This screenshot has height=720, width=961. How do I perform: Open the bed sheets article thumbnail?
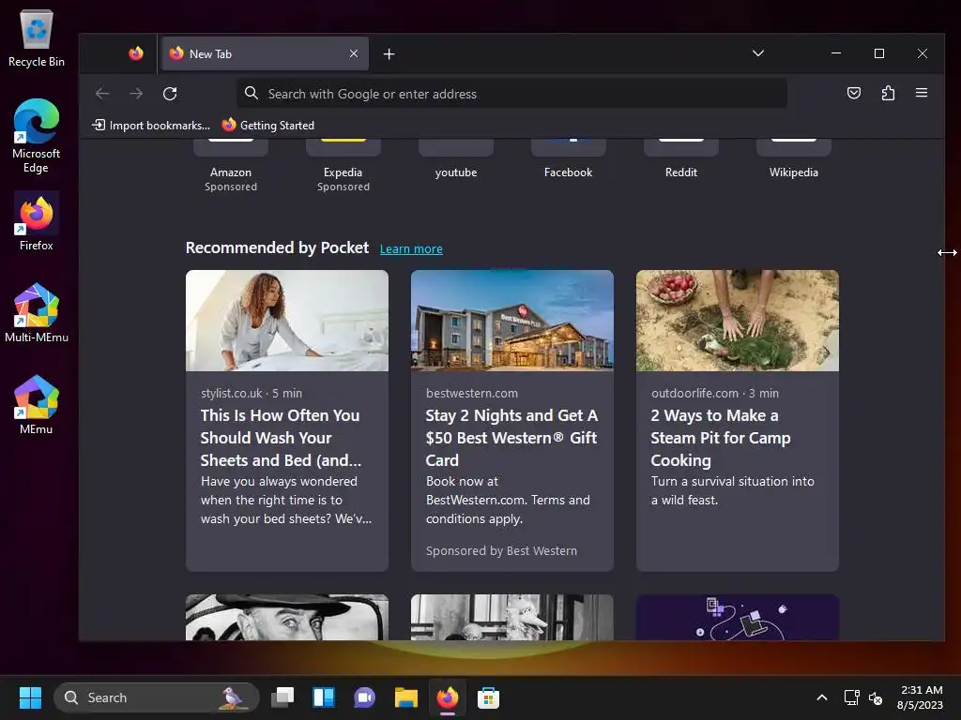[x=287, y=321]
